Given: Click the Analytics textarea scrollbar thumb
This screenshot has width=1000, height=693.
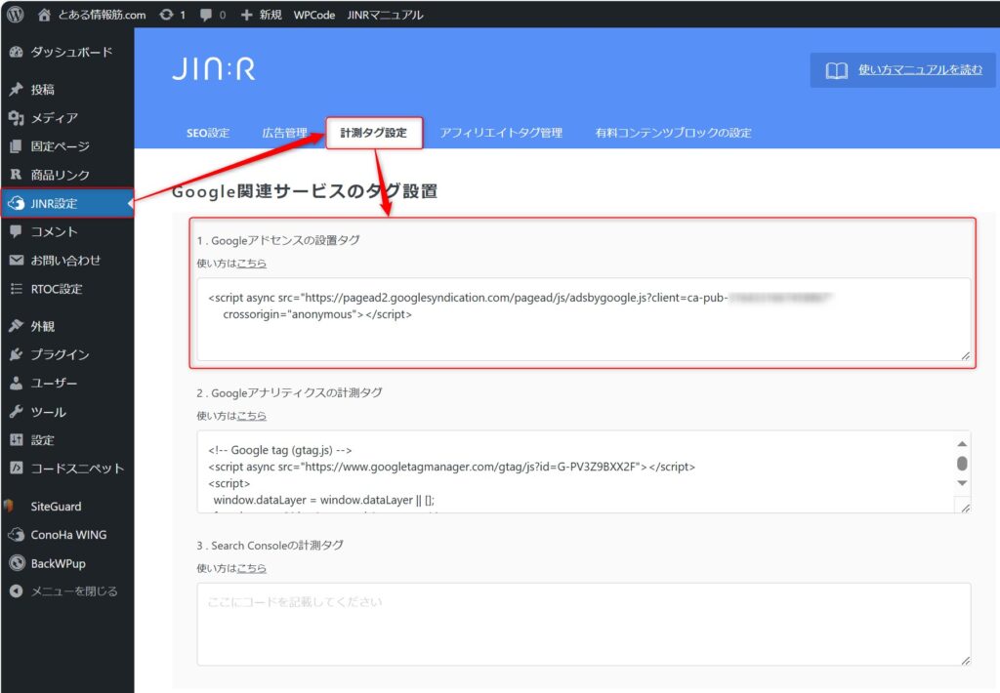Looking at the screenshot, I should (x=962, y=463).
